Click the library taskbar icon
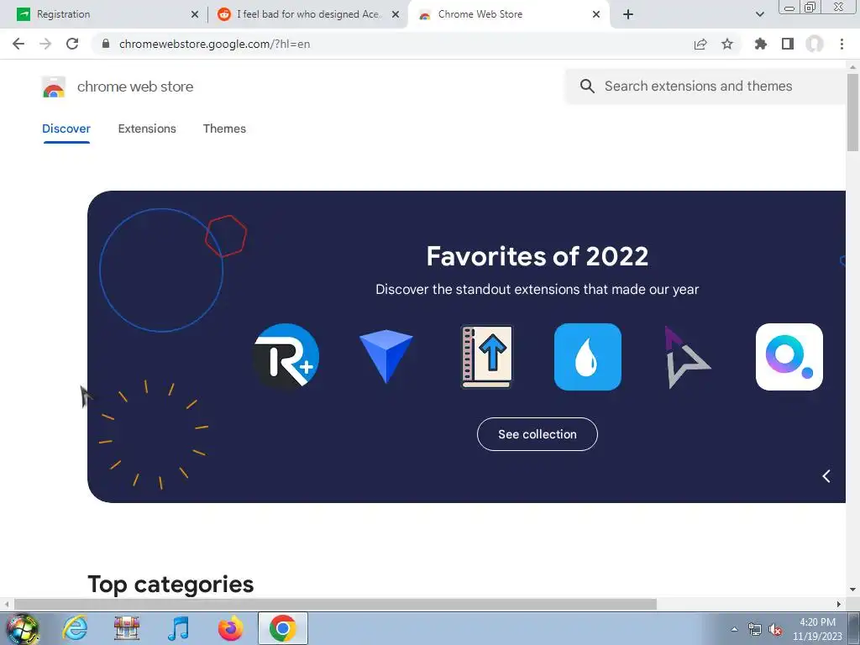 [127, 628]
